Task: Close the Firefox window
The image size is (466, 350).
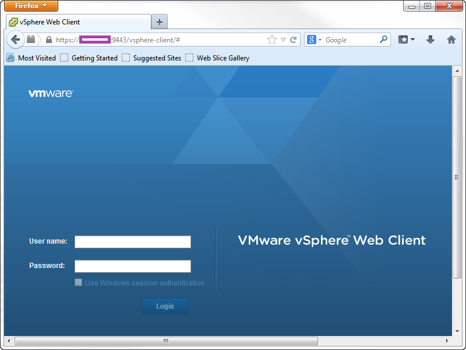Action: click(449, 6)
